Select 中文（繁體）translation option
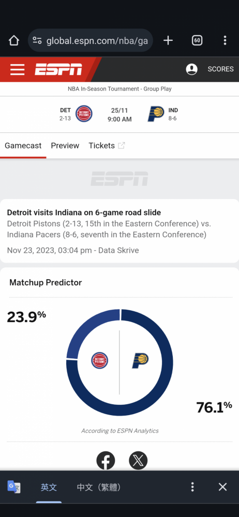This screenshot has width=239, height=517. 99,487
